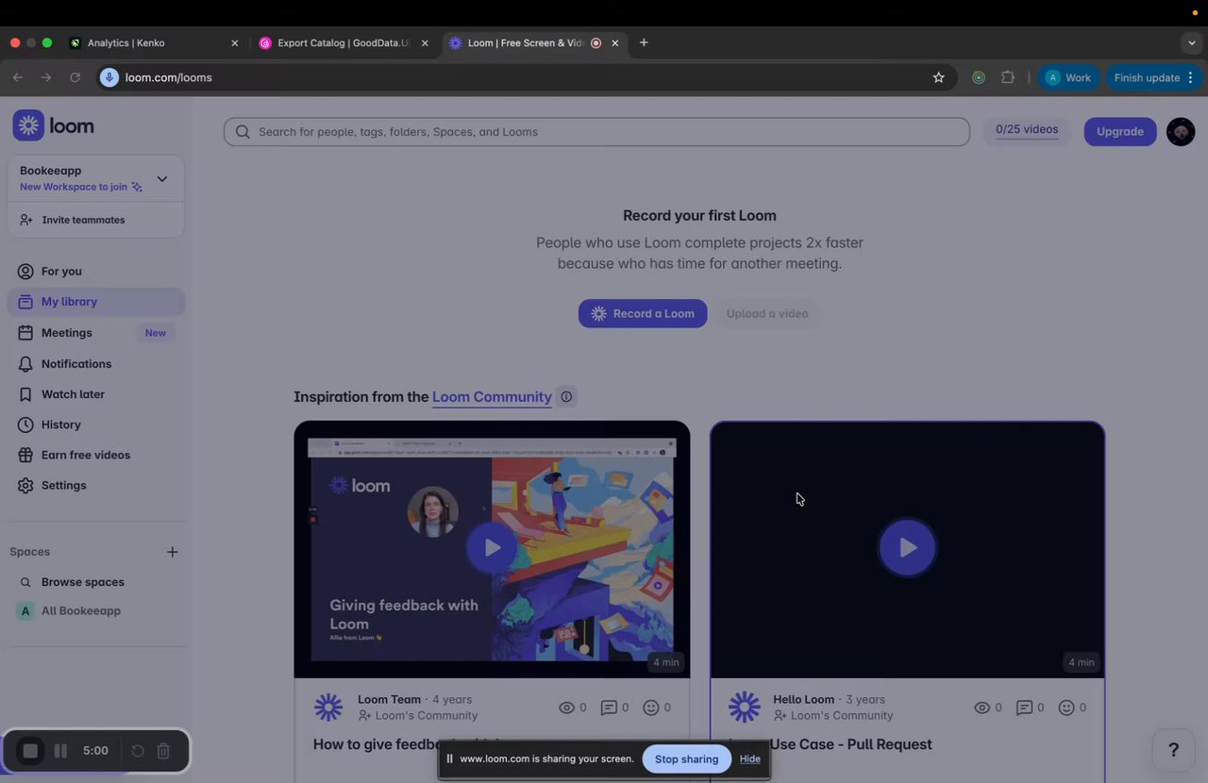Image resolution: width=1208 pixels, height=783 pixels.
Task: Click the browser forward arrow
Action: (x=46, y=78)
